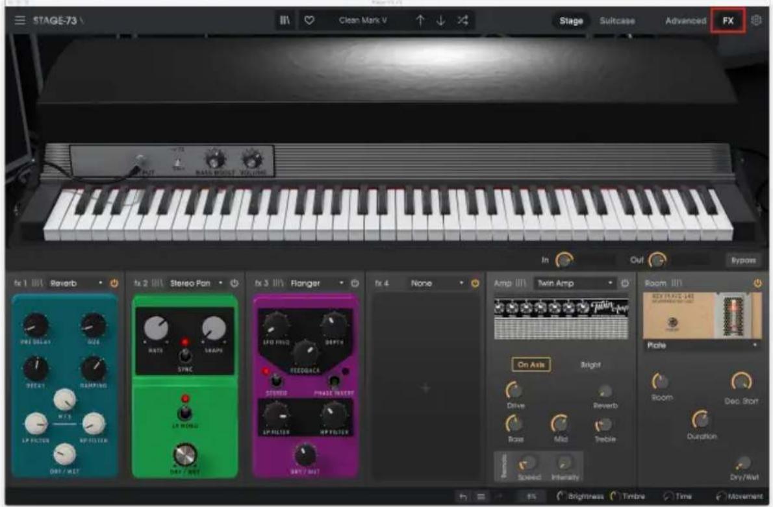The width and height of the screenshot is (773, 507).
Task: Flip the Sync switch on Stereo Pan
Action: (185, 354)
